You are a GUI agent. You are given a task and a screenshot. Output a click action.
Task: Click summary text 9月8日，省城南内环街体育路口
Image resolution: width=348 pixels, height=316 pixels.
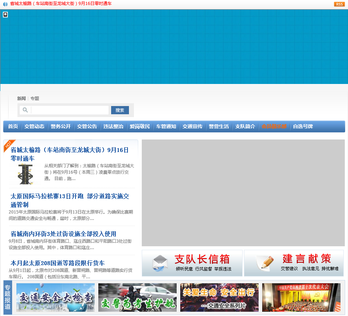[70, 244]
